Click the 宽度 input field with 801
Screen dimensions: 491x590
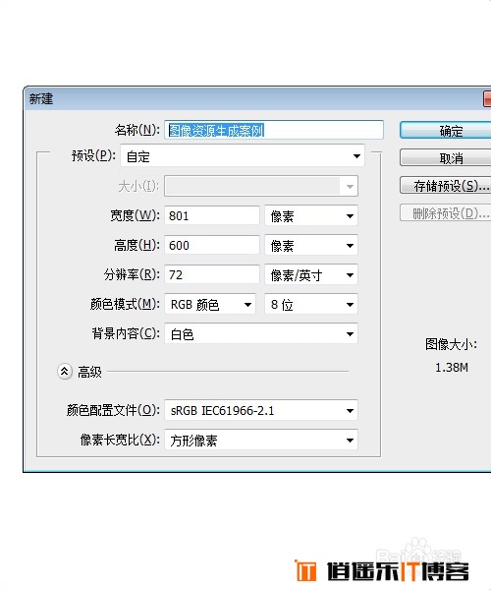(x=212, y=215)
